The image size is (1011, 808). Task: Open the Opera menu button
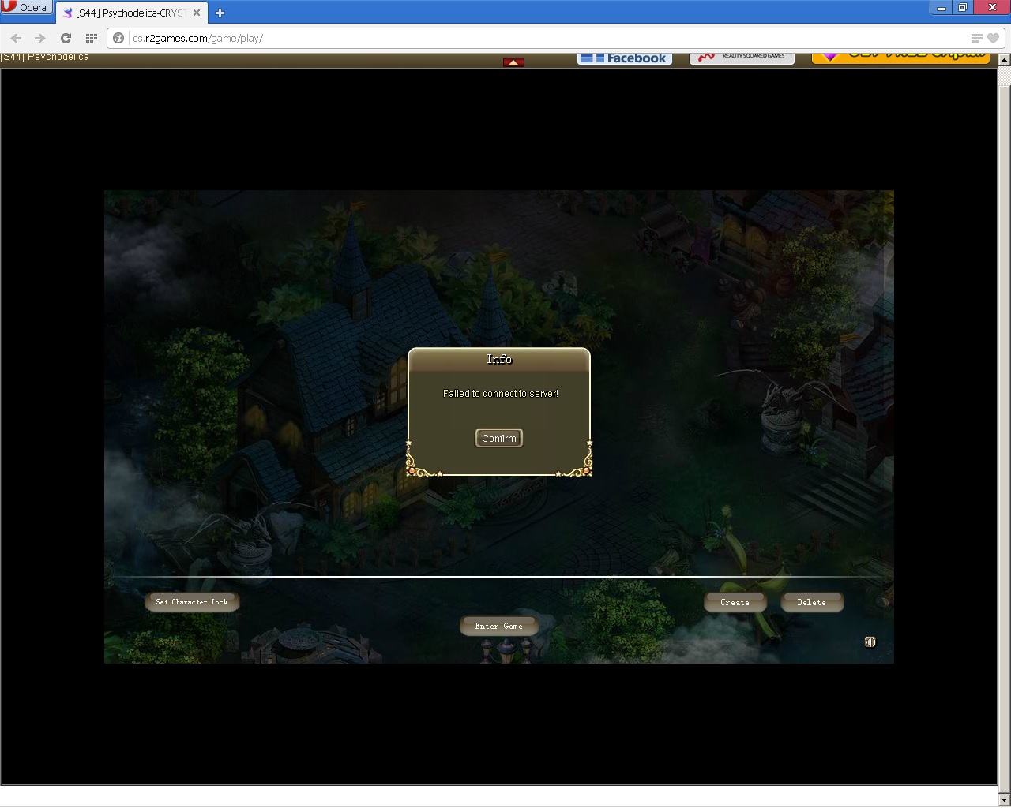click(25, 8)
